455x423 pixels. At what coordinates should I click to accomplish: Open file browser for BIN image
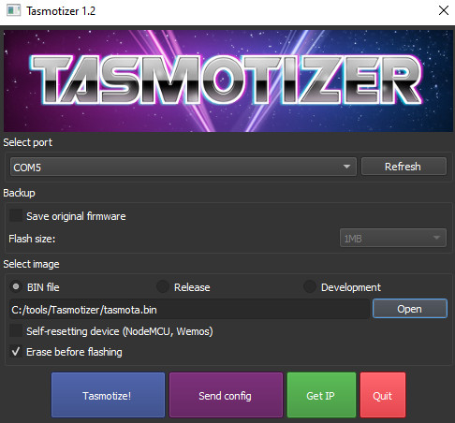pyautogui.click(x=410, y=309)
